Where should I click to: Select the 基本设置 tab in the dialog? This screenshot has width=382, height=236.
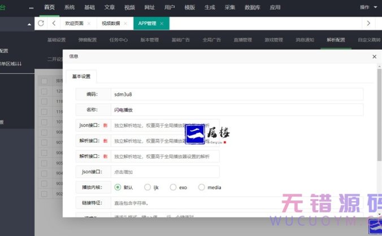coord(81,76)
